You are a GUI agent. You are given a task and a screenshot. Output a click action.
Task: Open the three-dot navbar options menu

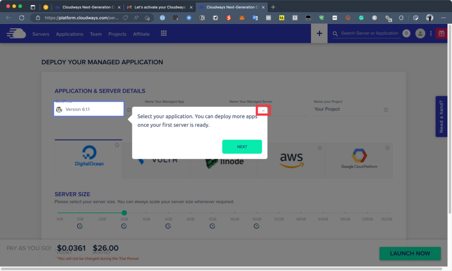[431, 34]
